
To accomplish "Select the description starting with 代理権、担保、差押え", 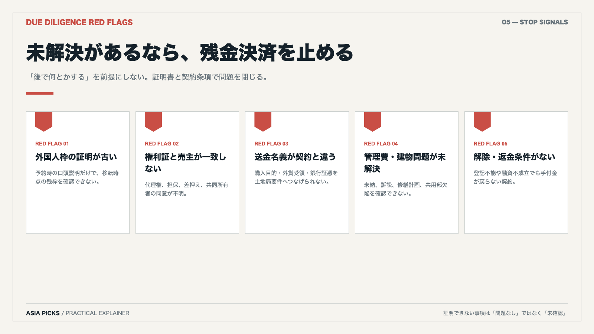I will (186, 189).
